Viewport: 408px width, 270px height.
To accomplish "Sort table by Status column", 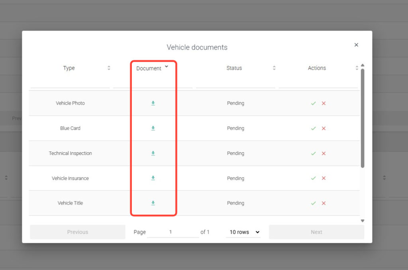I will coord(274,68).
